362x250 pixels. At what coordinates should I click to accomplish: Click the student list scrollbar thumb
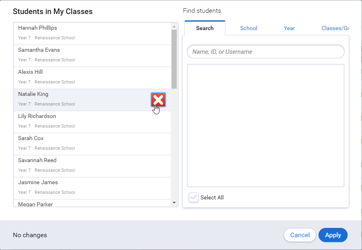tap(174, 59)
